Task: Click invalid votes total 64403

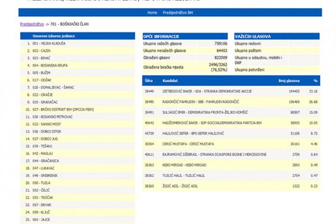Action: (222, 50)
